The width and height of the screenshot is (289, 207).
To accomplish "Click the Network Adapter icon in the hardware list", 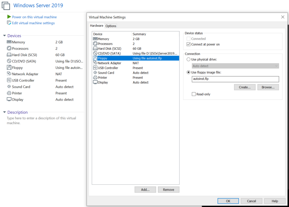I will coord(95,63).
